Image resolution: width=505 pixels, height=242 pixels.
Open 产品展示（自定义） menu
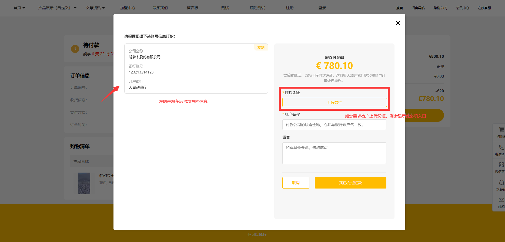pos(54,8)
